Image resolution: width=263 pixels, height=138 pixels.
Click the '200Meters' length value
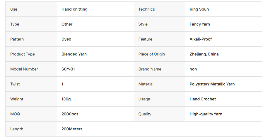point(72,129)
